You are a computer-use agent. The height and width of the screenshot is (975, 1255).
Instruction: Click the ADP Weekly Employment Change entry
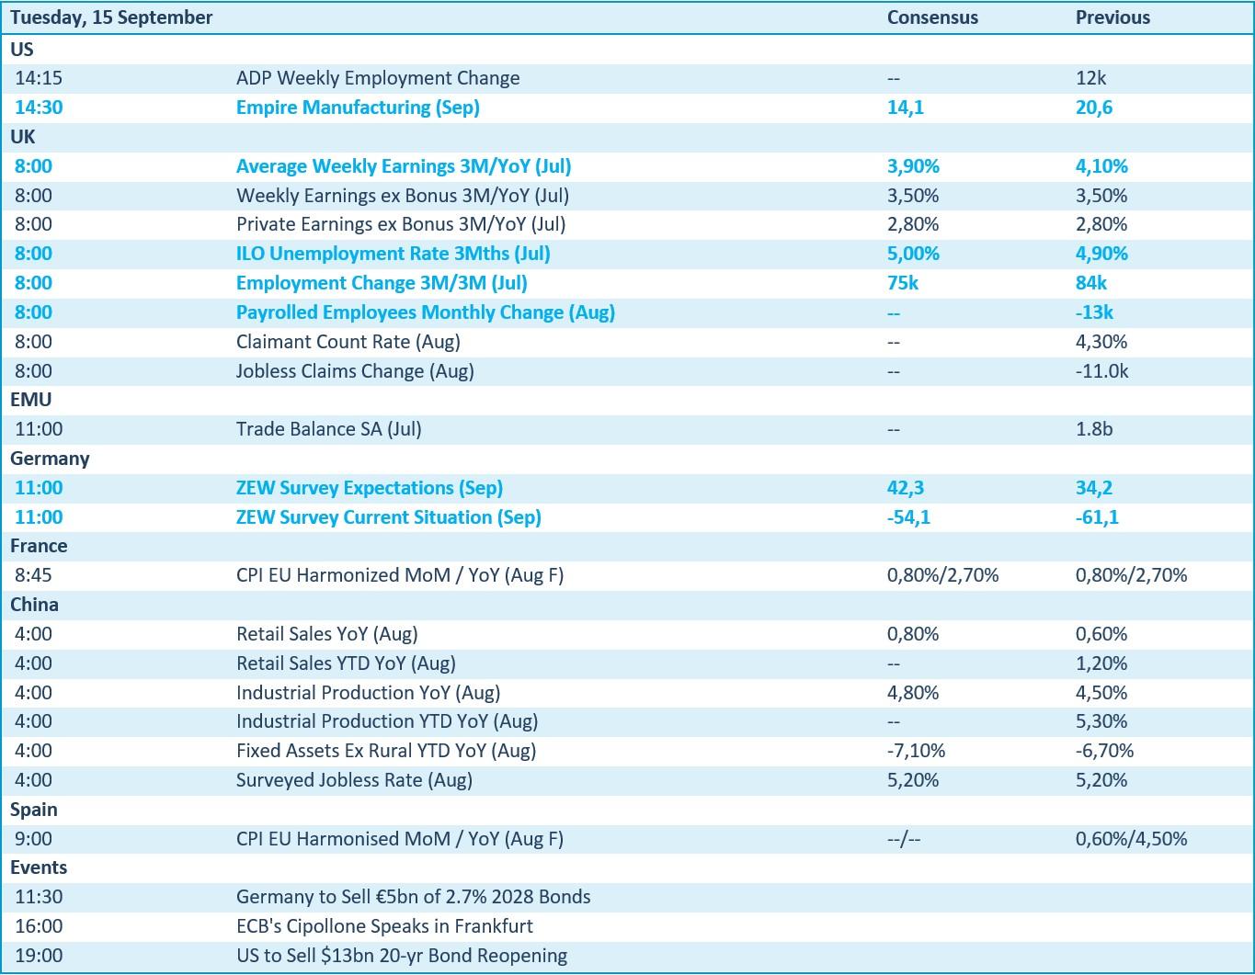click(x=378, y=78)
